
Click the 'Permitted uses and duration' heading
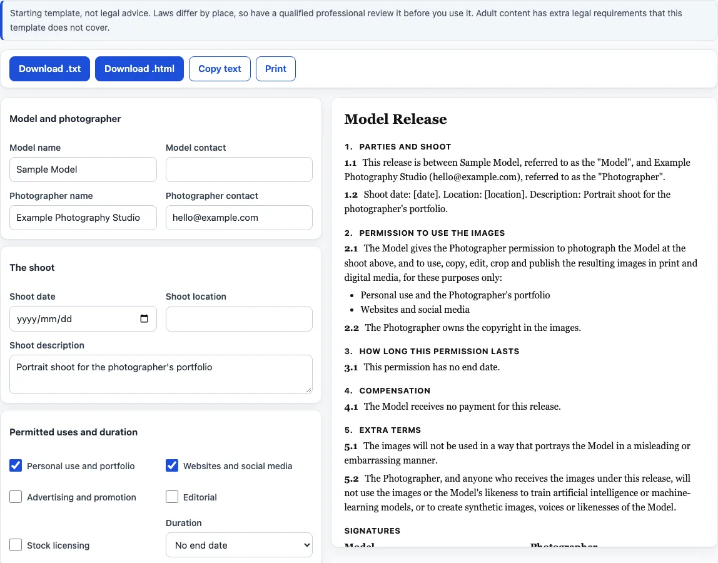coord(73,432)
